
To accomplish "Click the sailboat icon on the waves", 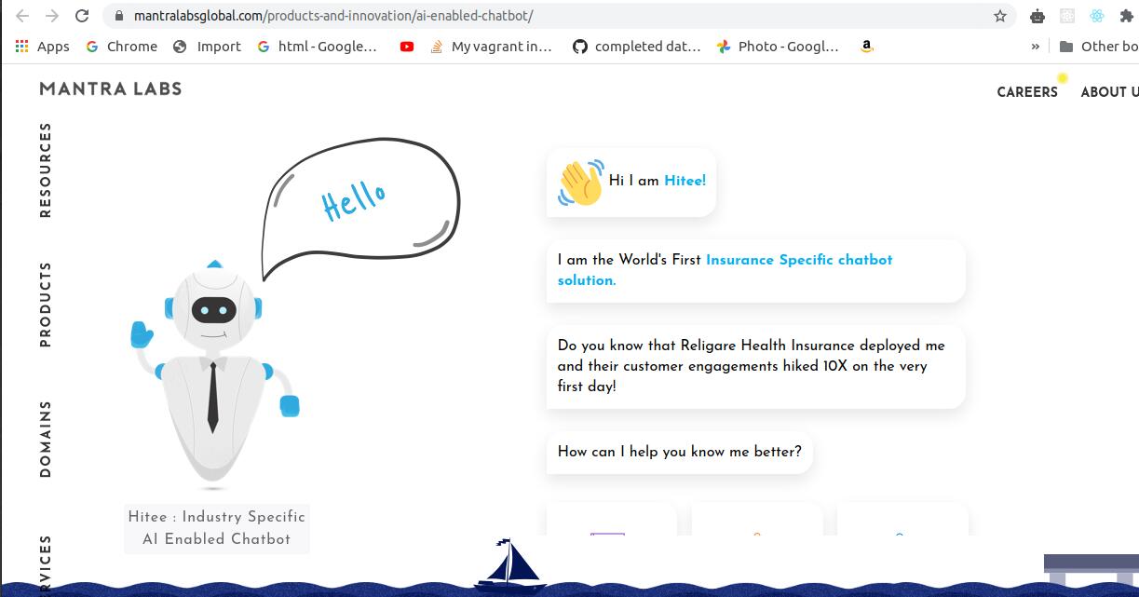I will 508,564.
